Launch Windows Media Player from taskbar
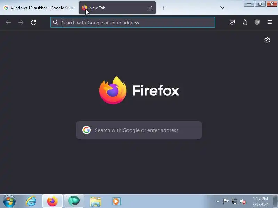278x208 pixels. [117, 201]
